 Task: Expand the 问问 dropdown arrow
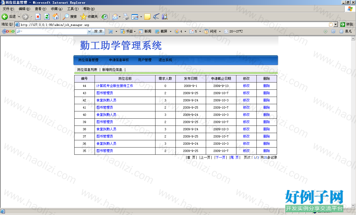220,31
